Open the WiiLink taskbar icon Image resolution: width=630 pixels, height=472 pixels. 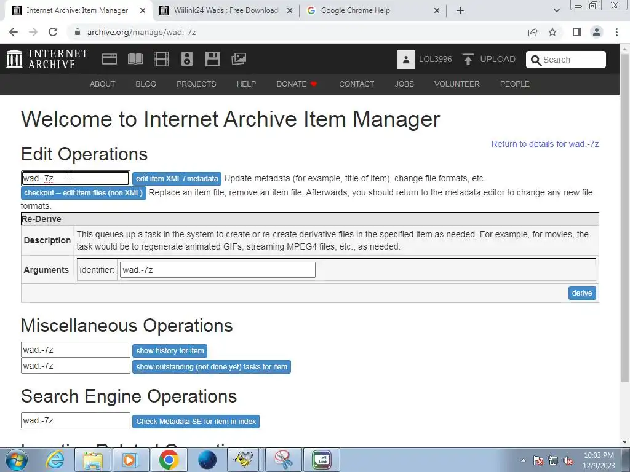pyautogui.click(x=322, y=460)
